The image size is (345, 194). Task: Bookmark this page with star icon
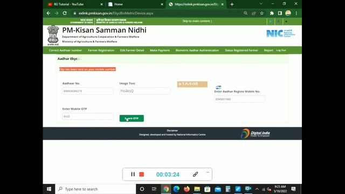click(x=262, y=13)
